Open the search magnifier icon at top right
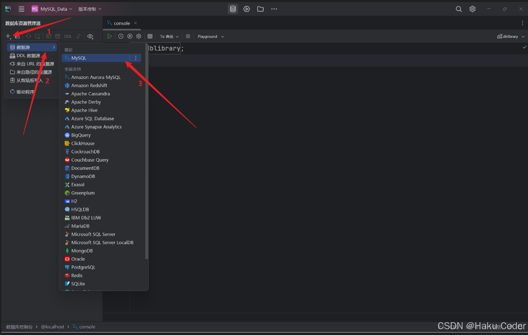Viewport: 528px width, 335px height. click(459, 9)
